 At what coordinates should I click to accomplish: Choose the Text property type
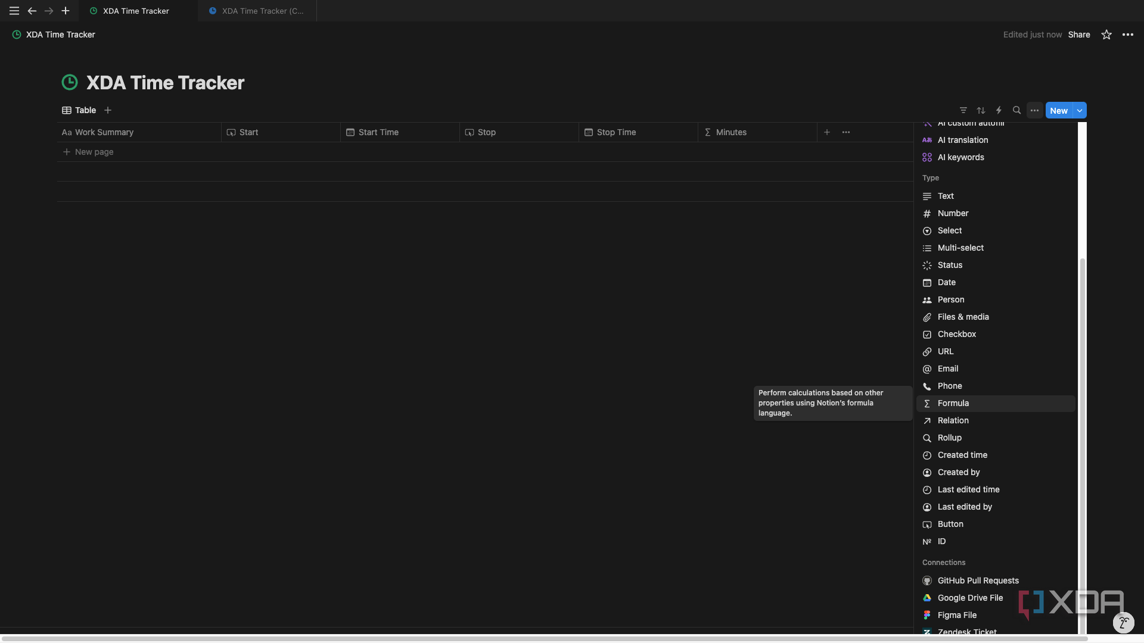996,196
